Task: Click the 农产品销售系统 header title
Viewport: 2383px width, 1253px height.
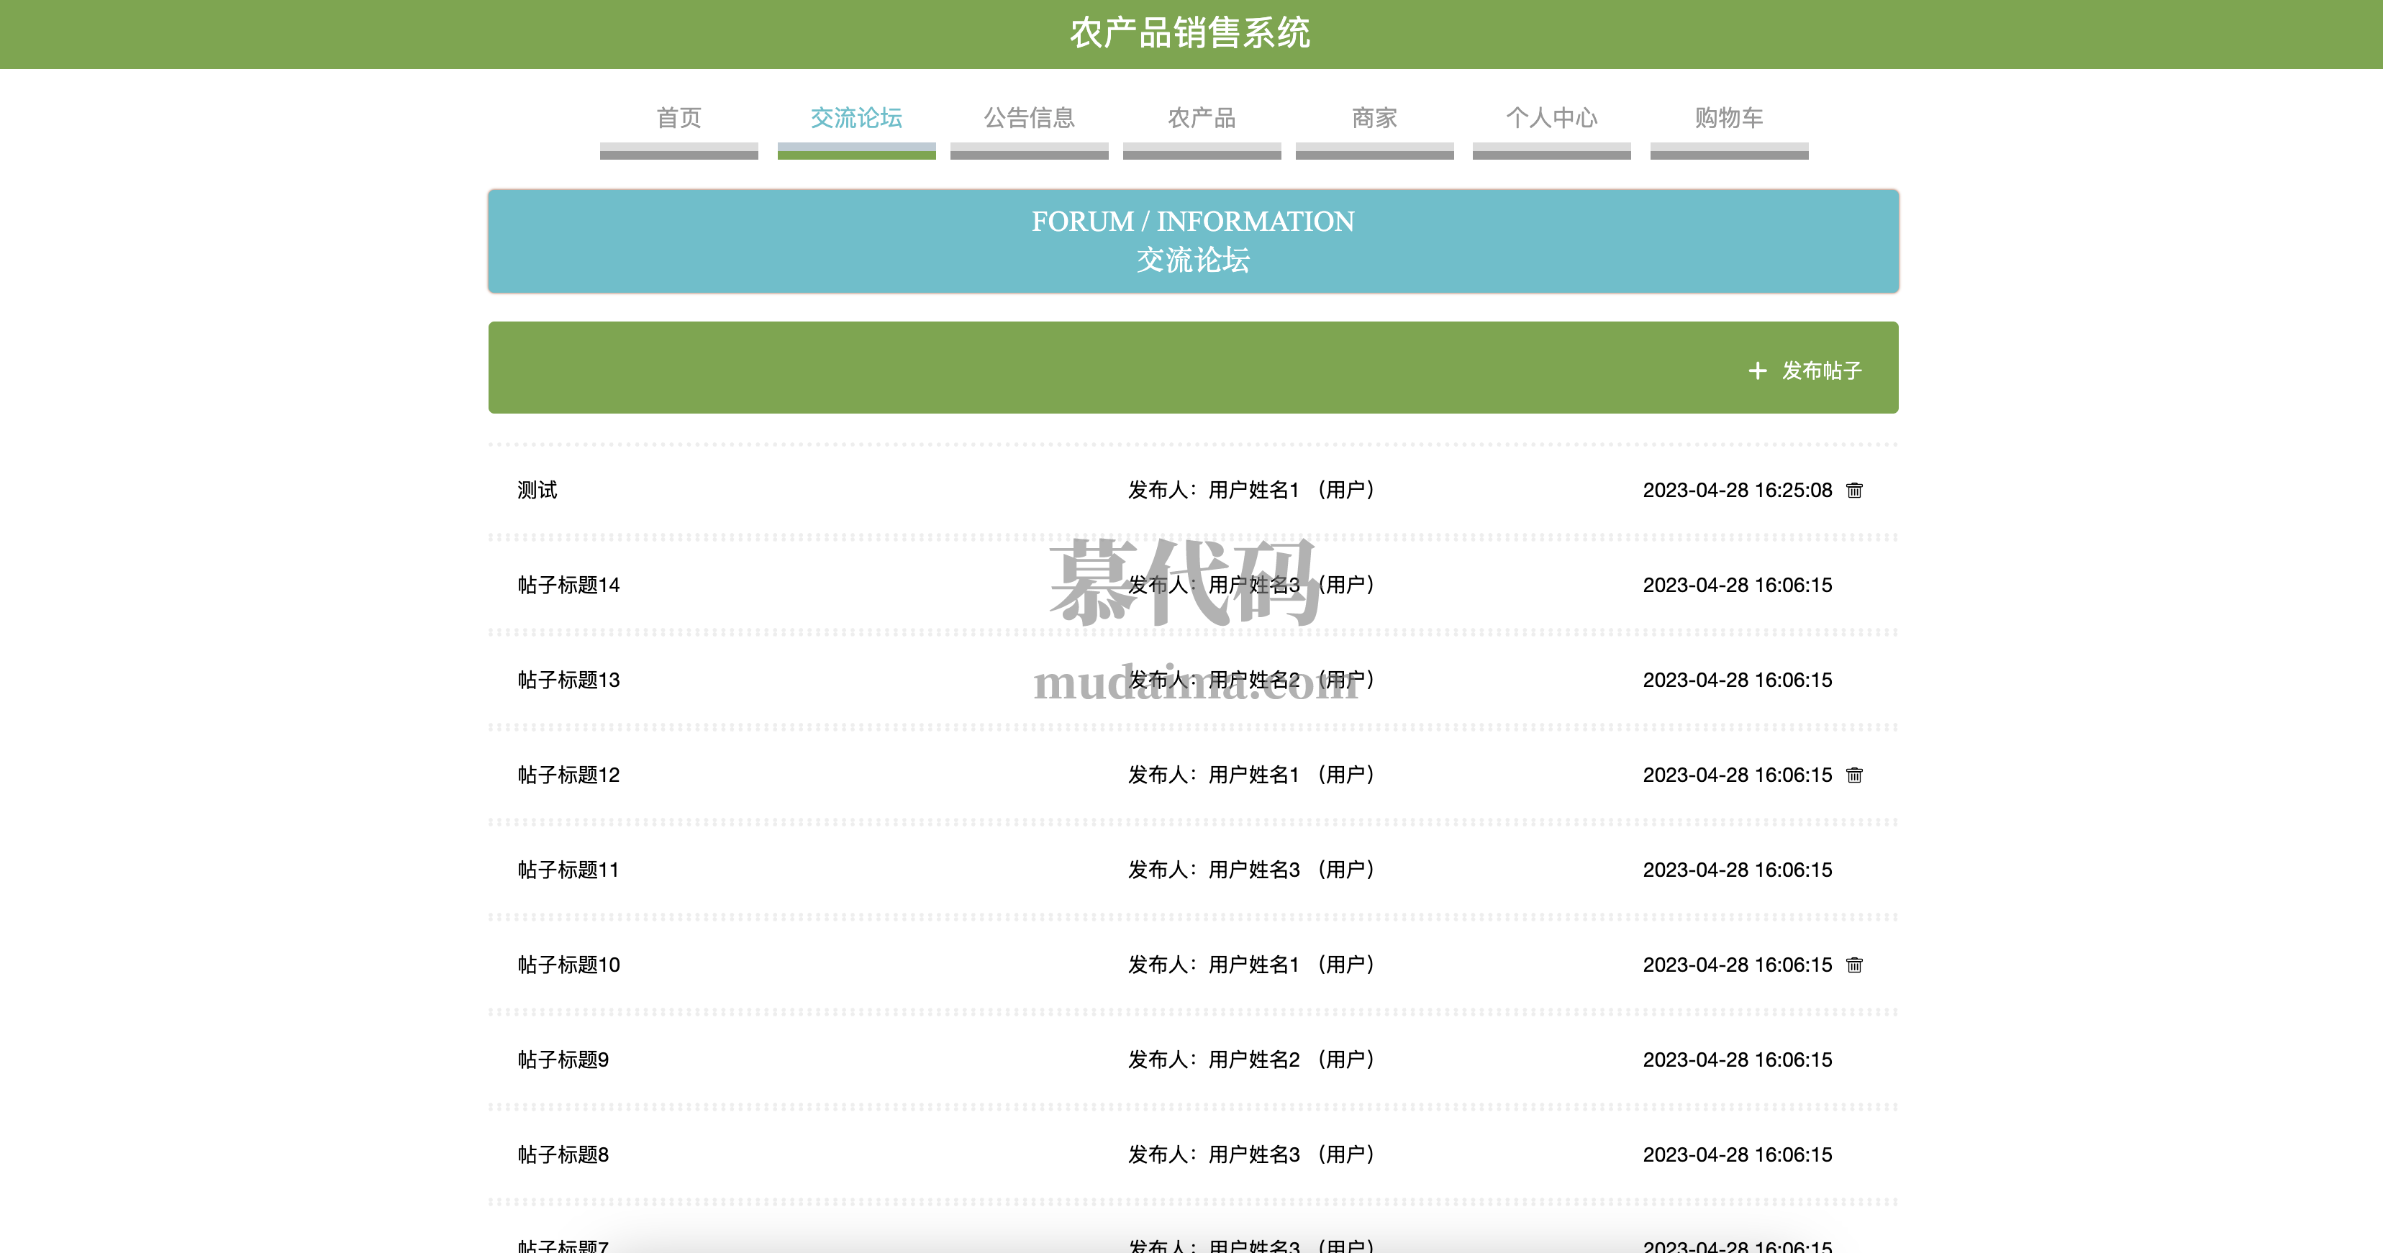Action: click(x=1189, y=33)
